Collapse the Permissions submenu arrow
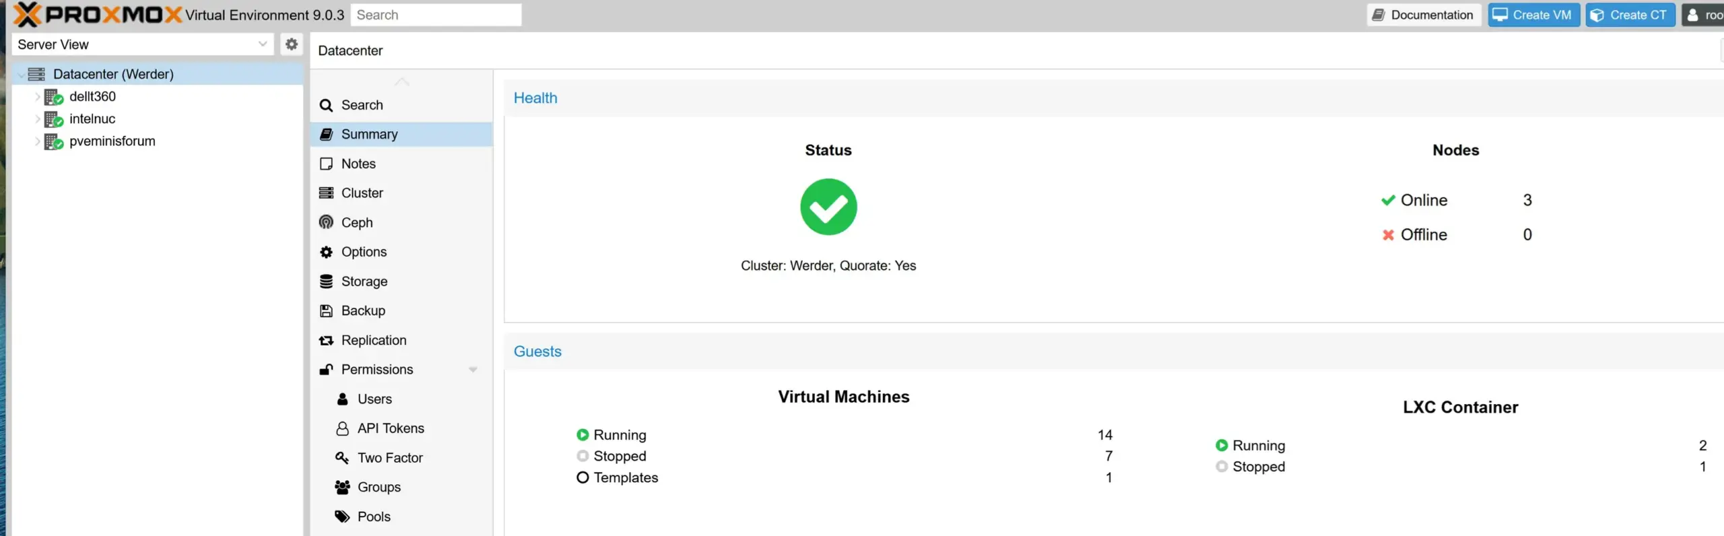The image size is (1724, 536). 473,370
